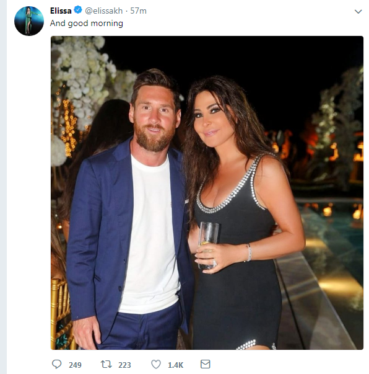Click the blue verified badge next to Elissa

click(78, 11)
